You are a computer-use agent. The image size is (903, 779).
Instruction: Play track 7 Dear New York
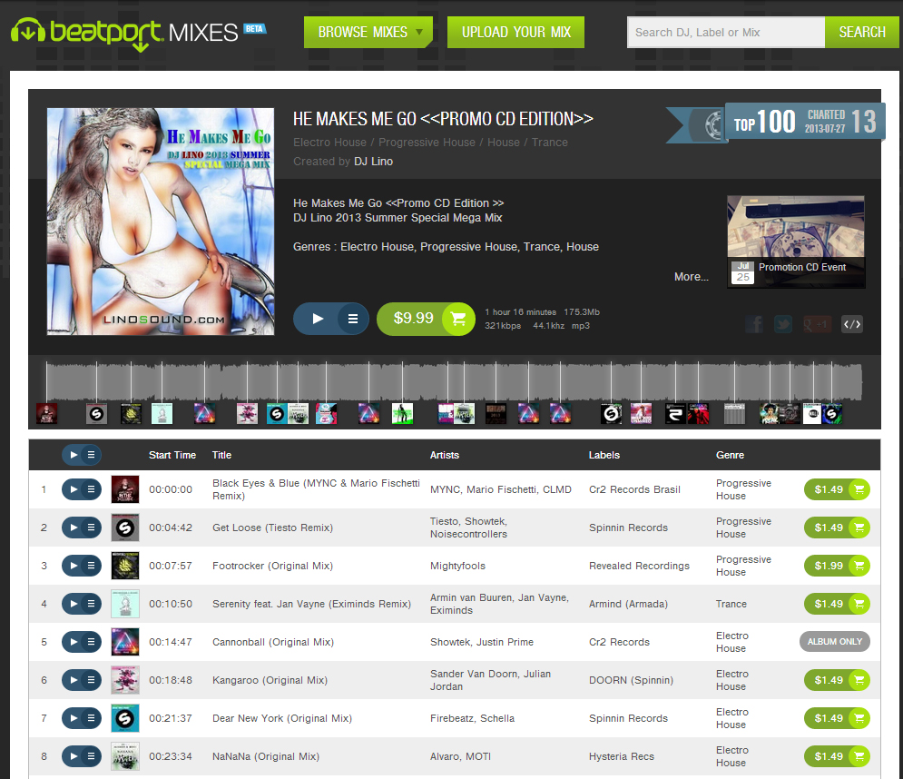coord(74,718)
